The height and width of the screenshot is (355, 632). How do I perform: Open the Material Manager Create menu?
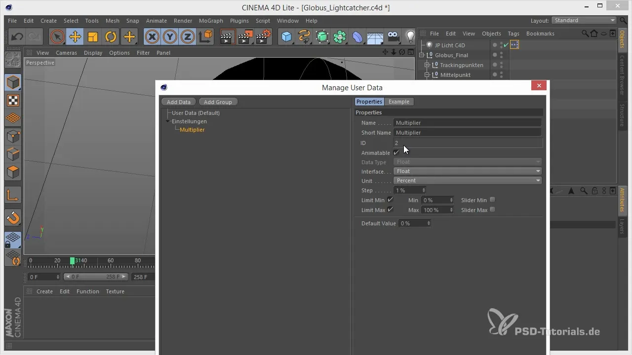click(44, 291)
